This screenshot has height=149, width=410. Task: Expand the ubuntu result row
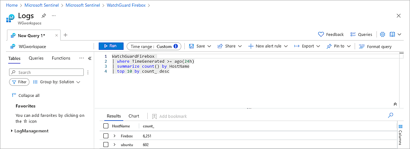115,145
